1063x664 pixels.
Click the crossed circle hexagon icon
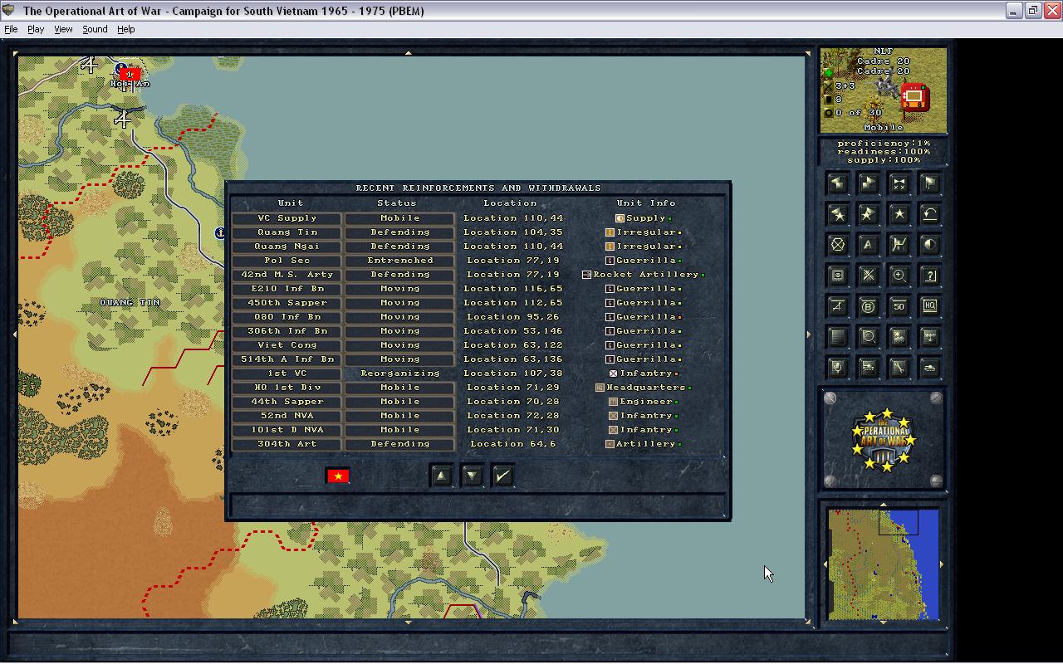point(837,245)
